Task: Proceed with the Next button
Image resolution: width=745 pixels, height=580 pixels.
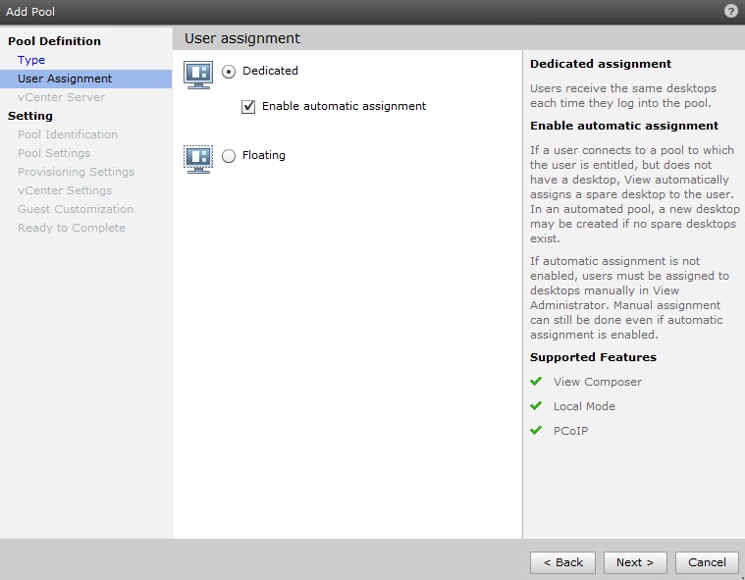Action: pos(635,562)
